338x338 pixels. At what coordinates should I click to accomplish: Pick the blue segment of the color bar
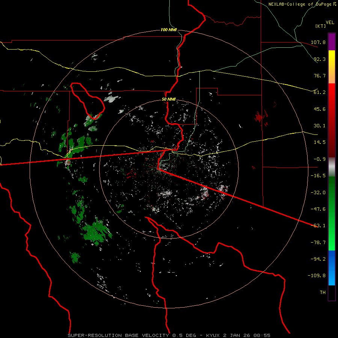click(332, 268)
